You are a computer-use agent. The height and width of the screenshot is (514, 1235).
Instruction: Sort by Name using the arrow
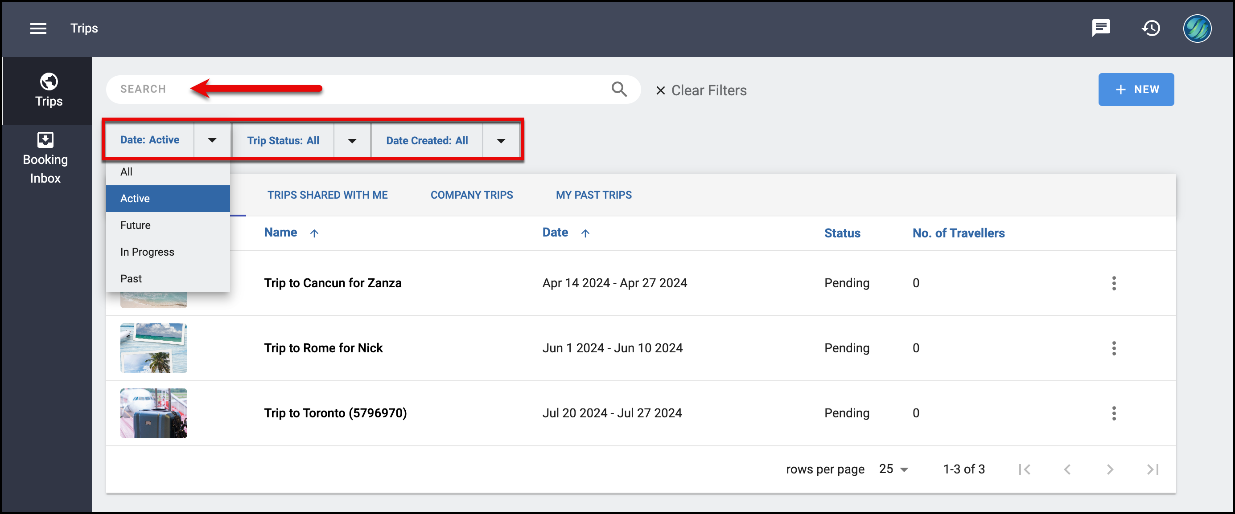click(x=314, y=233)
